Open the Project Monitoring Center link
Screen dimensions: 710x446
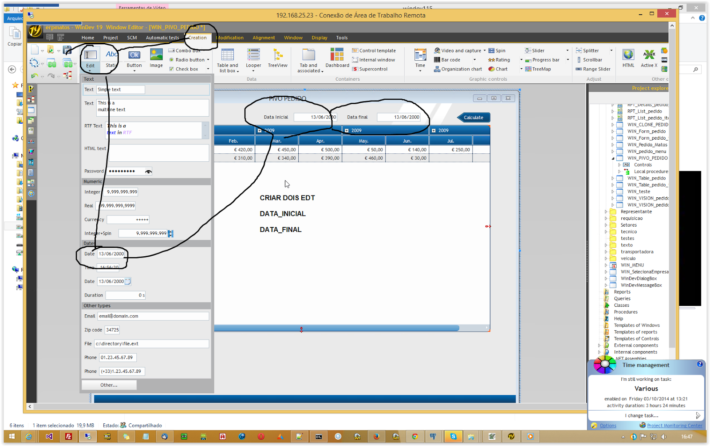click(x=674, y=426)
